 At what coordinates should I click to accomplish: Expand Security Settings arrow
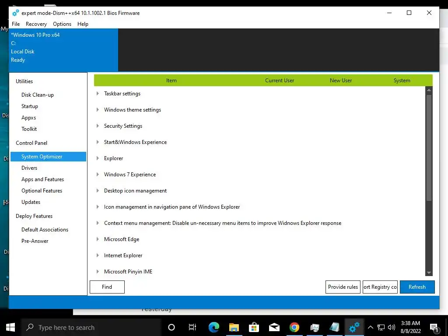tap(98, 126)
